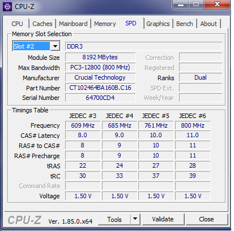This screenshot has width=234, height=231.
Task: Switch to the Bench tab
Action: tap(185, 24)
